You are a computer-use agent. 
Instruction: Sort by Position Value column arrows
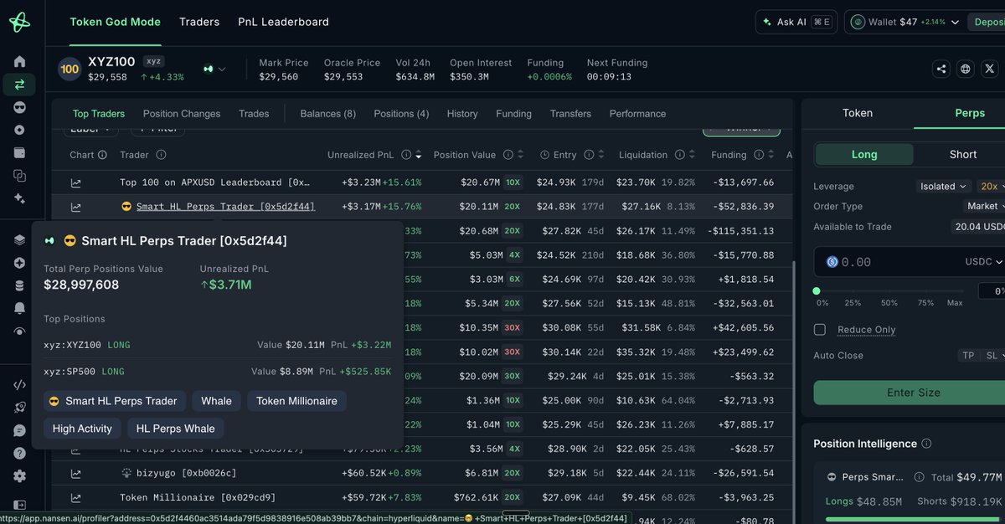[x=521, y=155]
